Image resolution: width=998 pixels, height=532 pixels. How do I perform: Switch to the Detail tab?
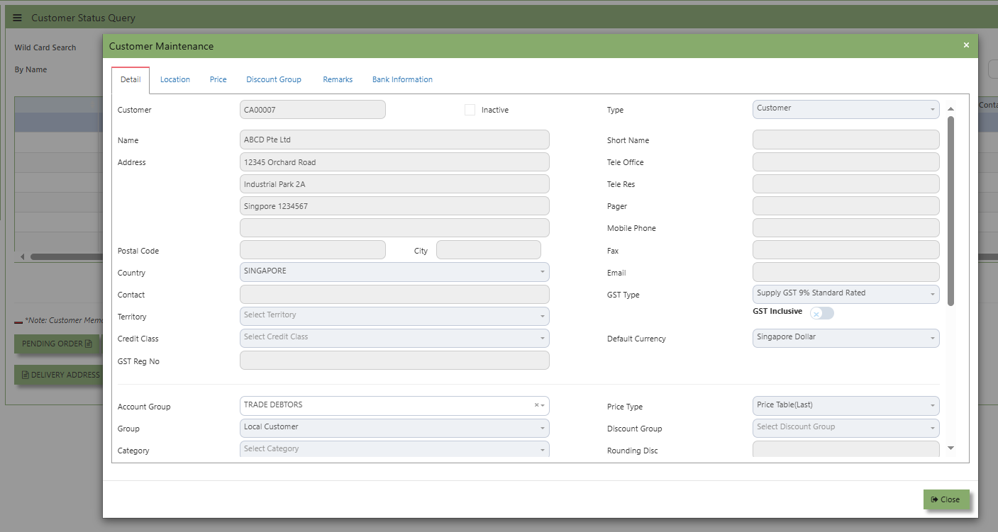pyautogui.click(x=131, y=80)
